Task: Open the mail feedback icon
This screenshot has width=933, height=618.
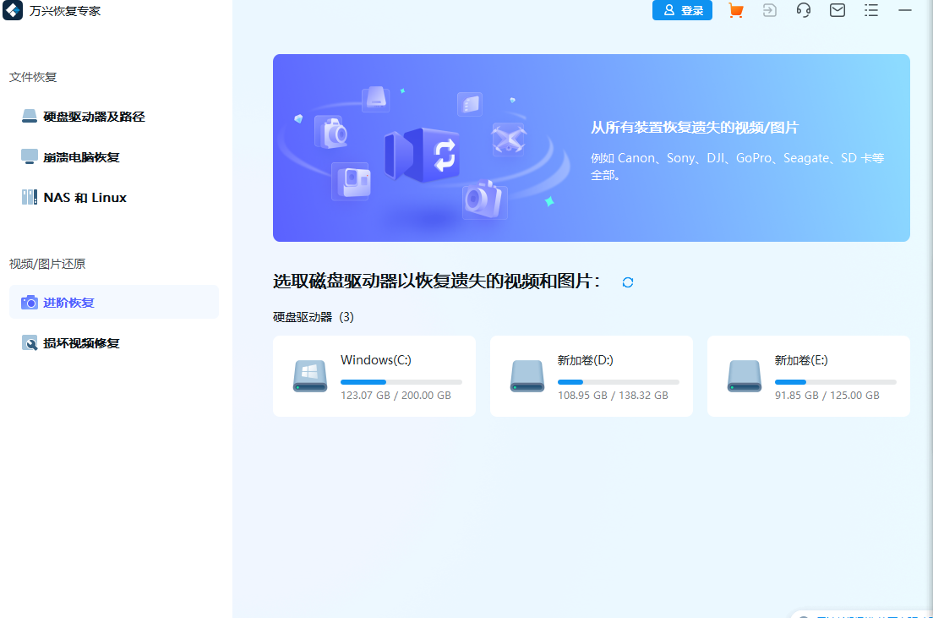Action: pos(837,10)
